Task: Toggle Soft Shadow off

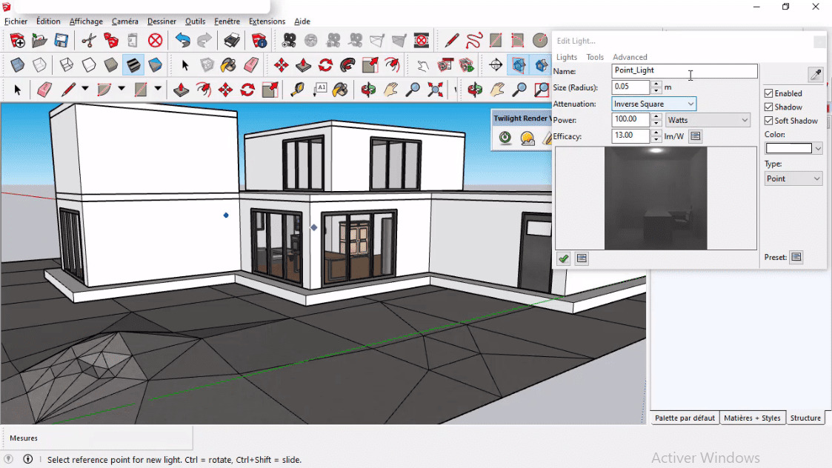Action: [768, 121]
